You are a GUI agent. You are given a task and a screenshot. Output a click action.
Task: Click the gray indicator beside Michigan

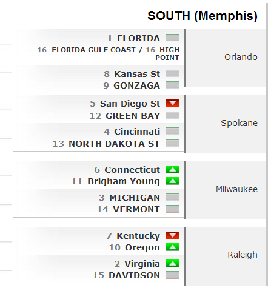pos(172,197)
